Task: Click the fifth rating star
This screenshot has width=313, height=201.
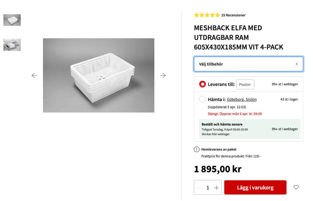Action: [x=218, y=15]
